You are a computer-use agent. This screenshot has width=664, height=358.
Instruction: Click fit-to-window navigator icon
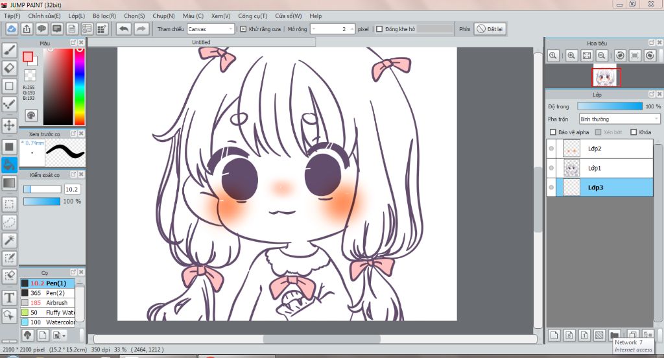coord(586,56)
